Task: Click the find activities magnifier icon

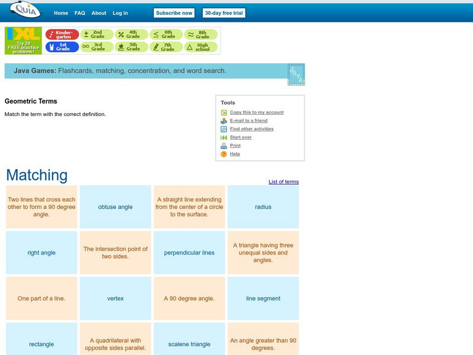Action: [224, 129]
